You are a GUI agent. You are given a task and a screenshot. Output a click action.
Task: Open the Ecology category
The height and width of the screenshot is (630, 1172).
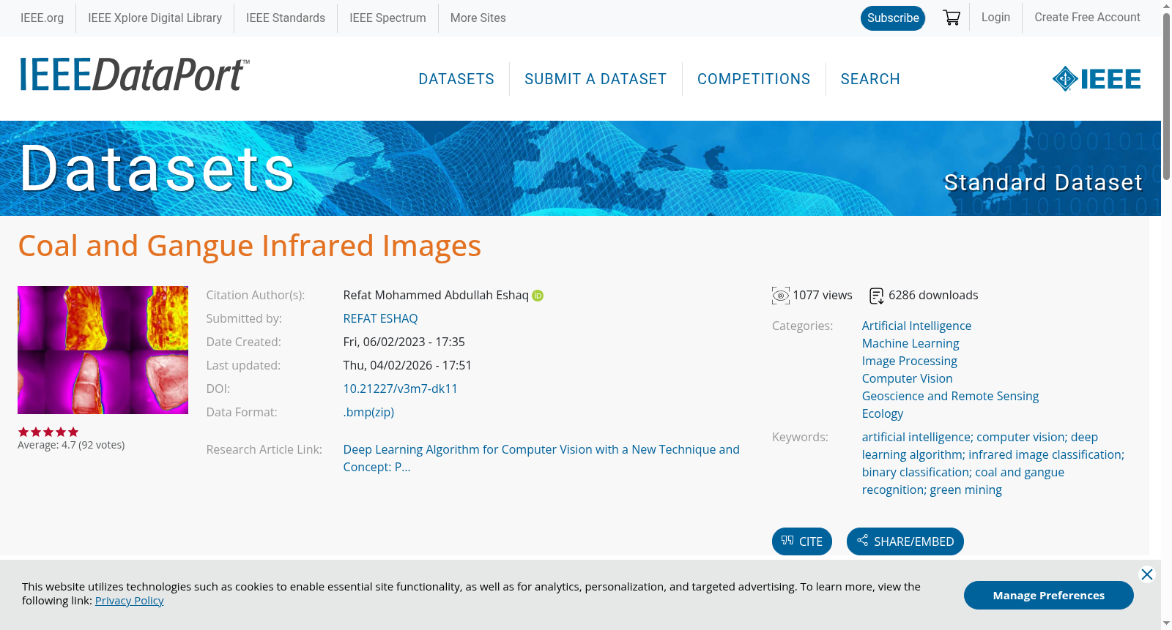click(x=883, y=413)
